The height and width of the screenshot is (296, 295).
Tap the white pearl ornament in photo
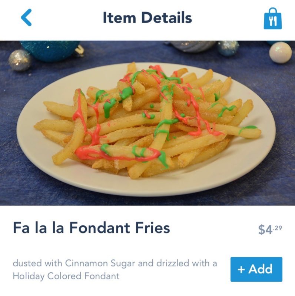coord(280,52)
